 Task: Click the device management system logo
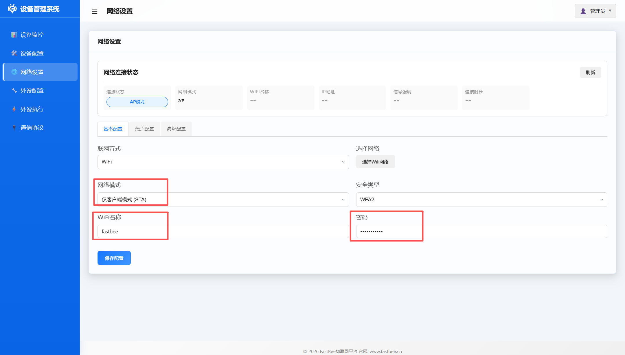point(12,9)
